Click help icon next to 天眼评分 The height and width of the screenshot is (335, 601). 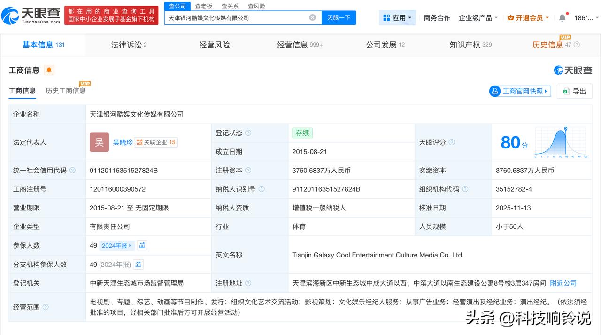[x=451, y=142]
